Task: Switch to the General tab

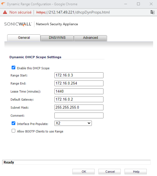Action: [x=24, y=38]
